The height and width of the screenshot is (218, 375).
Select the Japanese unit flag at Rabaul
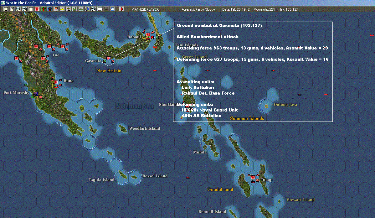coord(148,34)
